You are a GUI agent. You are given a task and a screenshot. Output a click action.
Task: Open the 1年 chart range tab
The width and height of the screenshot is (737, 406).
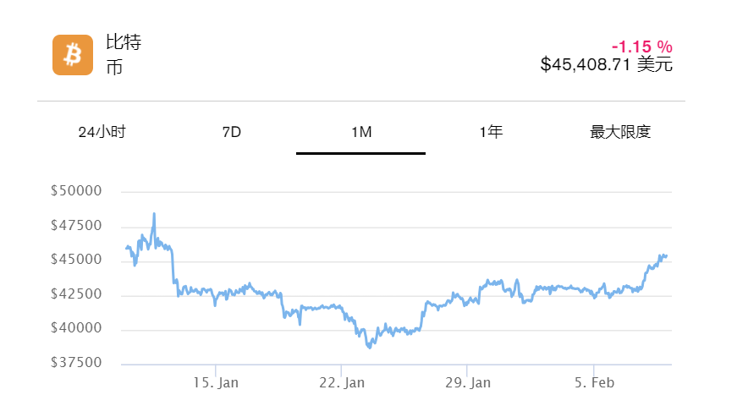tap(491, 132)
